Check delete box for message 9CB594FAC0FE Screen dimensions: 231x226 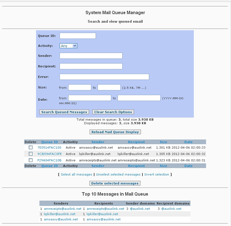pos(31,154)
